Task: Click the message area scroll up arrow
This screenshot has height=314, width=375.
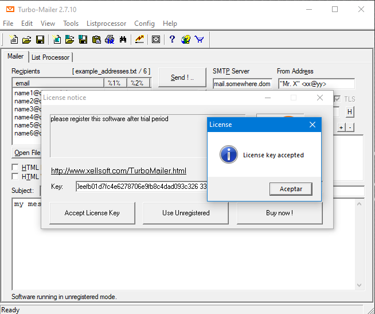Action: (x=359, y=204)
